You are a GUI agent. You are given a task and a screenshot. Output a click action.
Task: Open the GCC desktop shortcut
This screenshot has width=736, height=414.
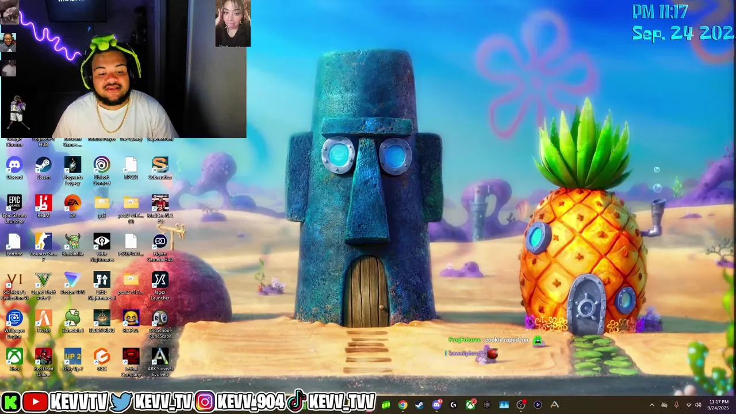102,360
